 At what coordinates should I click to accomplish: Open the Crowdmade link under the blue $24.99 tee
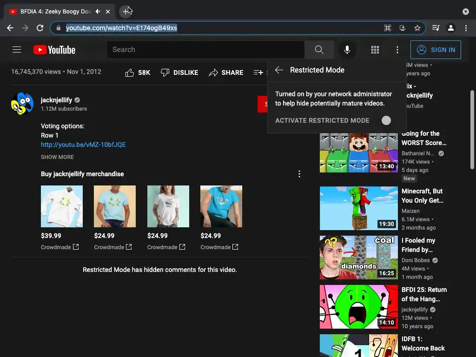point(219,247)
